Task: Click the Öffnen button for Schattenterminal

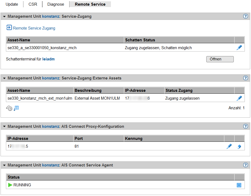Action: click(x=220, y=59)
